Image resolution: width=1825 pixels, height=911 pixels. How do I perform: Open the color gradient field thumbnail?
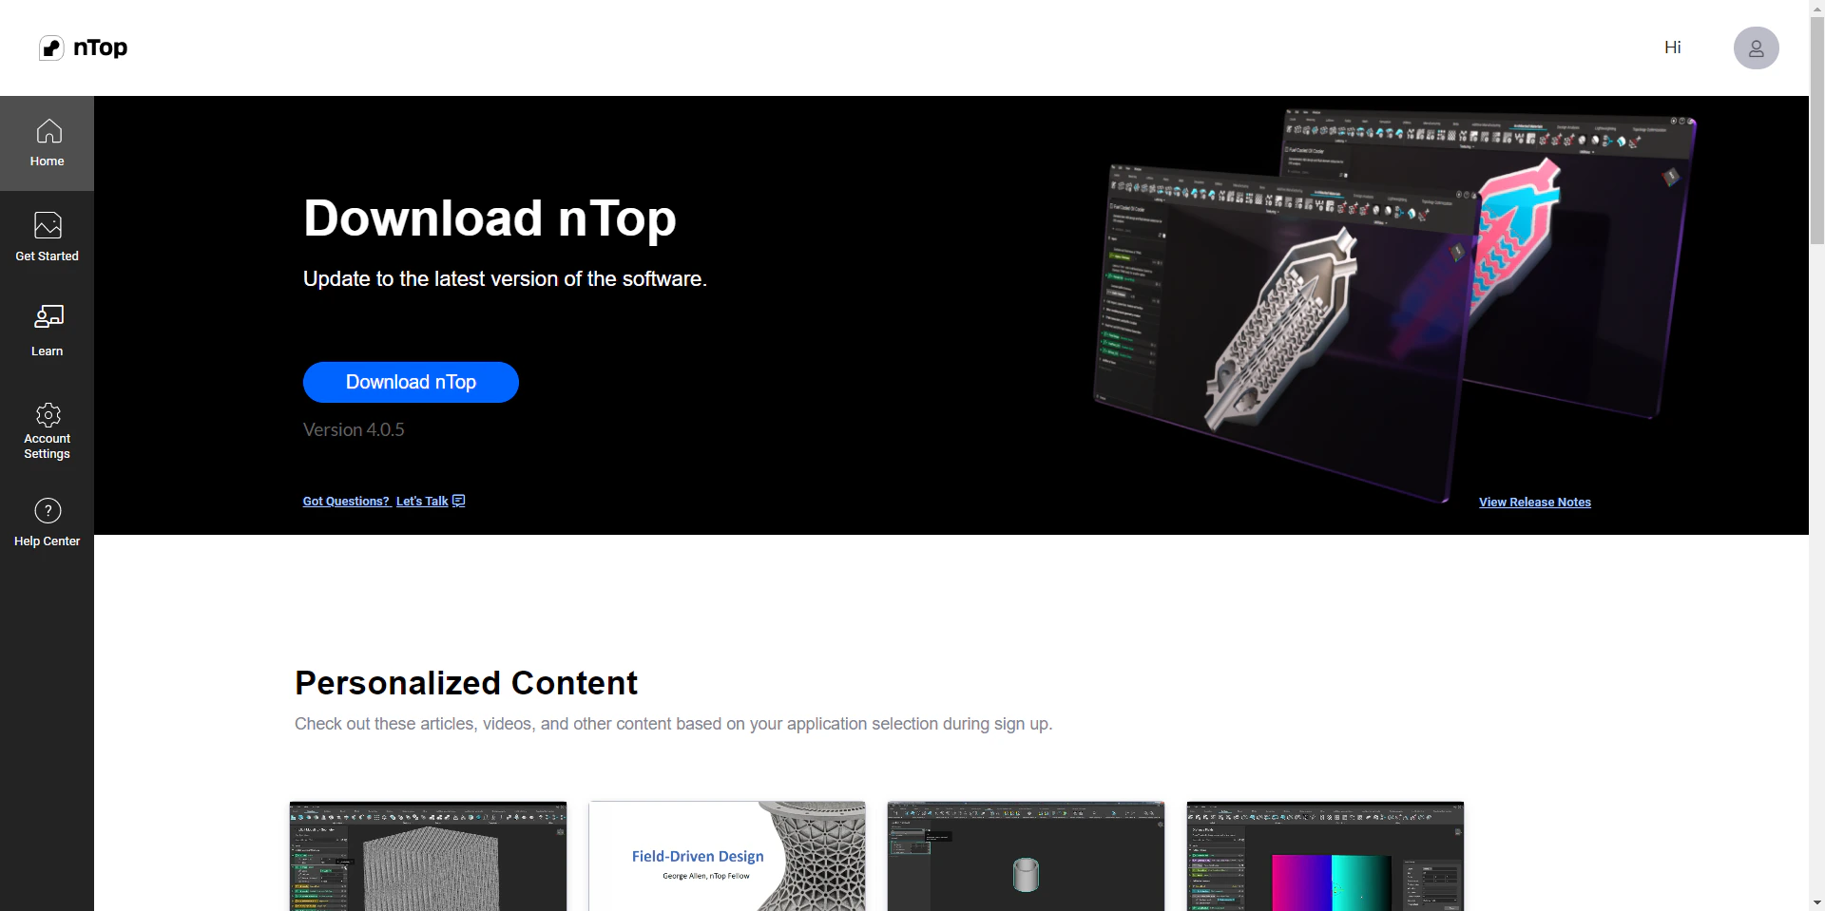click(1325, 856)
